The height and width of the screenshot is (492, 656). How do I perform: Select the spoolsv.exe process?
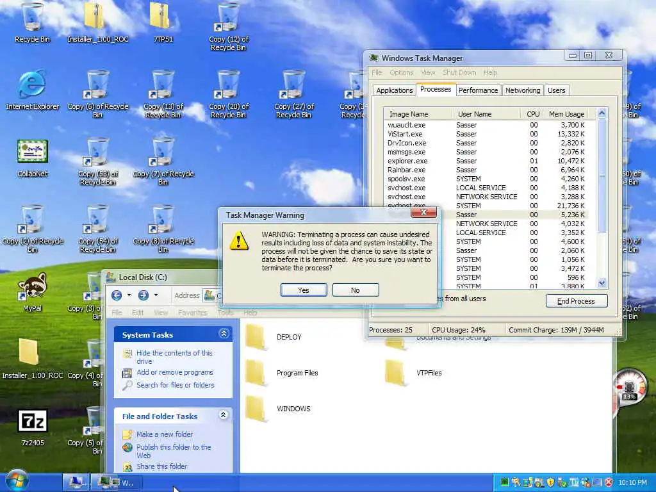point(486,179)
